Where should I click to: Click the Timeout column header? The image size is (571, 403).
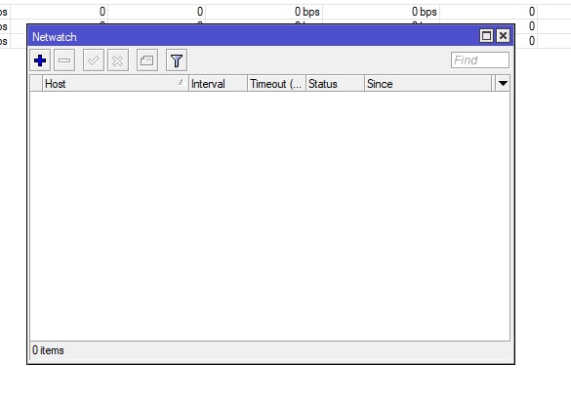pos(276,84)
